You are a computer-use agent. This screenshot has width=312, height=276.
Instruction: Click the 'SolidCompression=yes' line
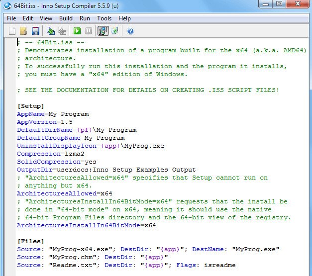tap(57, 162)
